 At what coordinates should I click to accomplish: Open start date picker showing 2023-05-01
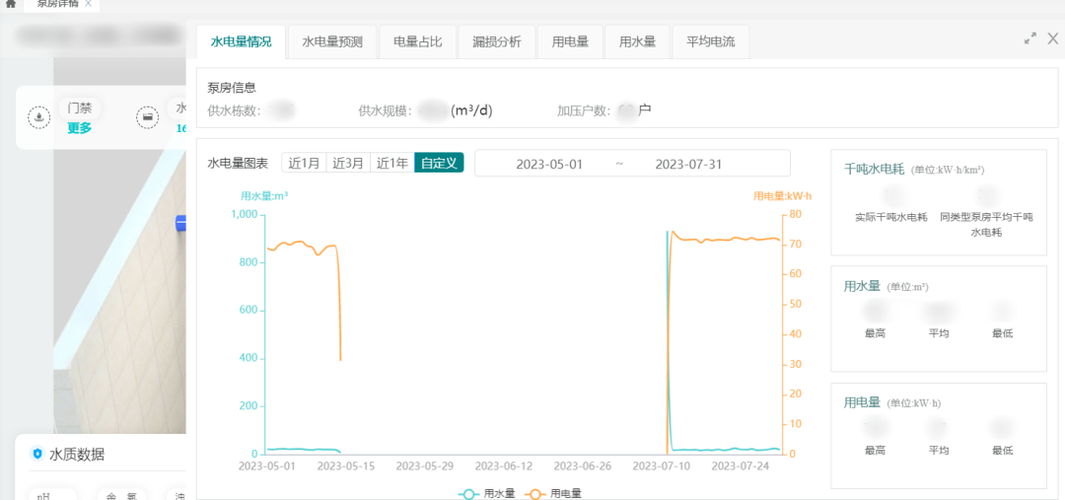[549, 164]
